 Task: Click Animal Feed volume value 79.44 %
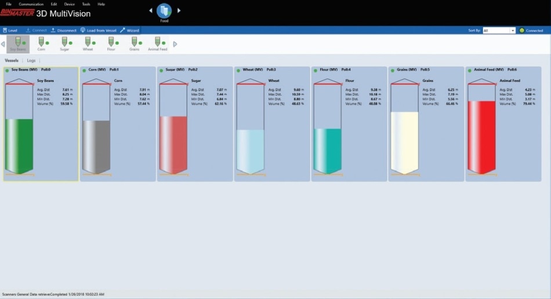pos(529,104)
